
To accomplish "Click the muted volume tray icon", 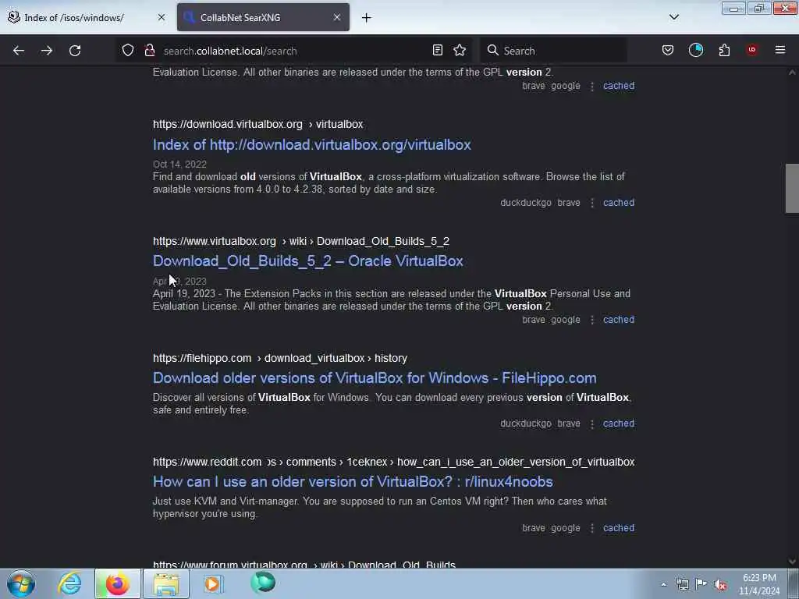I will (x=720, y=585).
